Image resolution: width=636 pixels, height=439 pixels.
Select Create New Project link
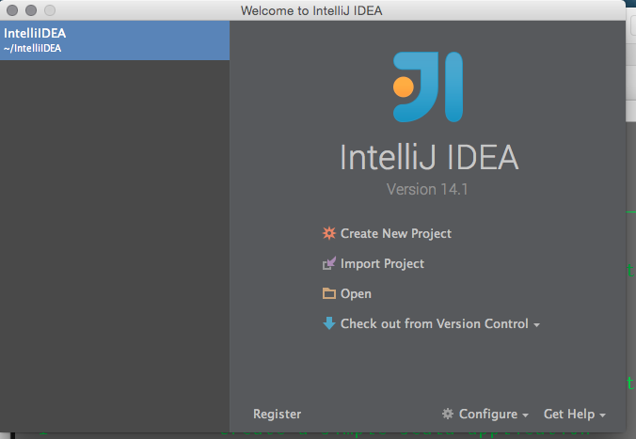pos(395,233)
